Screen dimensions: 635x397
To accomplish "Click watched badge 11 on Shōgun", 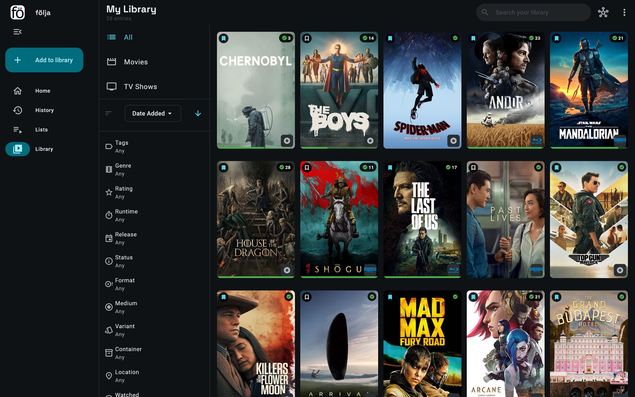I will tap(368, 167).
